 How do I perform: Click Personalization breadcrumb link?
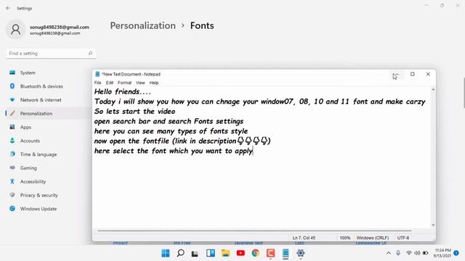[143, 26]
